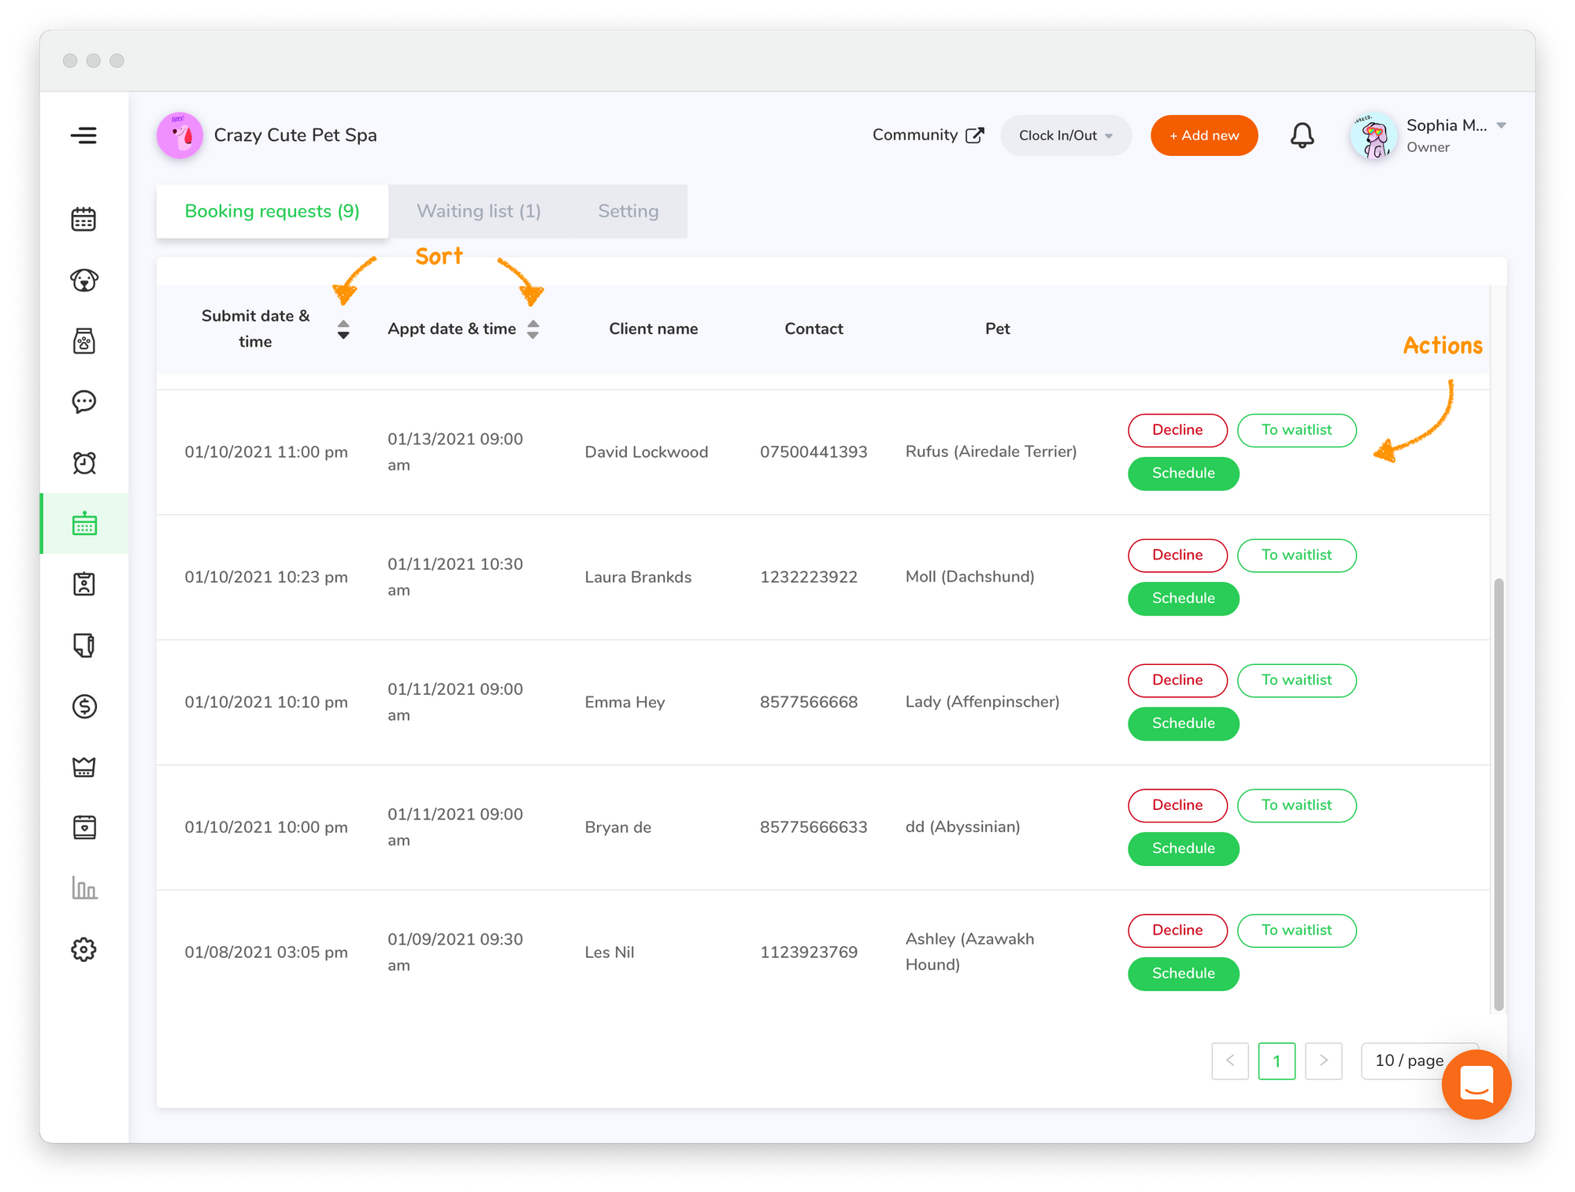Sort by Appt date & time
The height and width of the screenshot is (1192, 1575).
(x=533, y=329)
